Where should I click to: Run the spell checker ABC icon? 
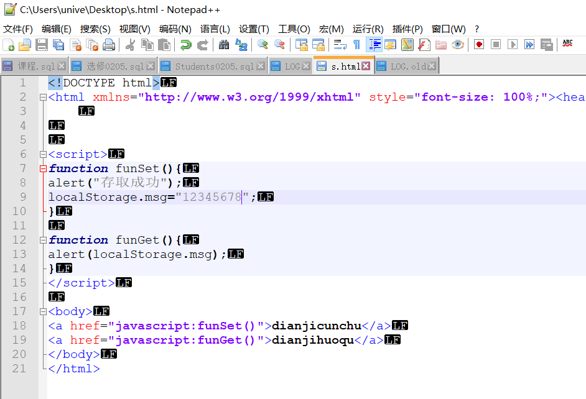tap(567, 45)
